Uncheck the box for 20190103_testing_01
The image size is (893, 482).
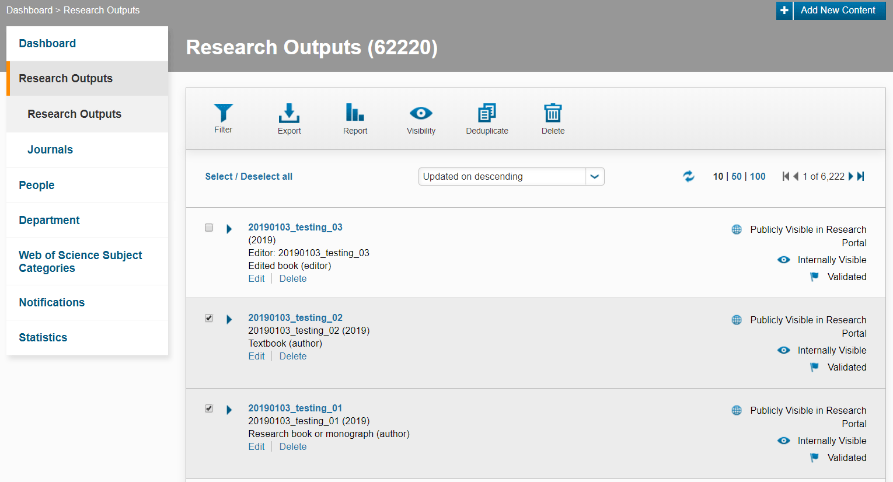[x=209, y=408]
